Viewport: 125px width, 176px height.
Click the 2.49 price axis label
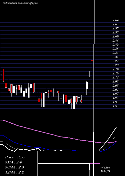click(115, 36)
